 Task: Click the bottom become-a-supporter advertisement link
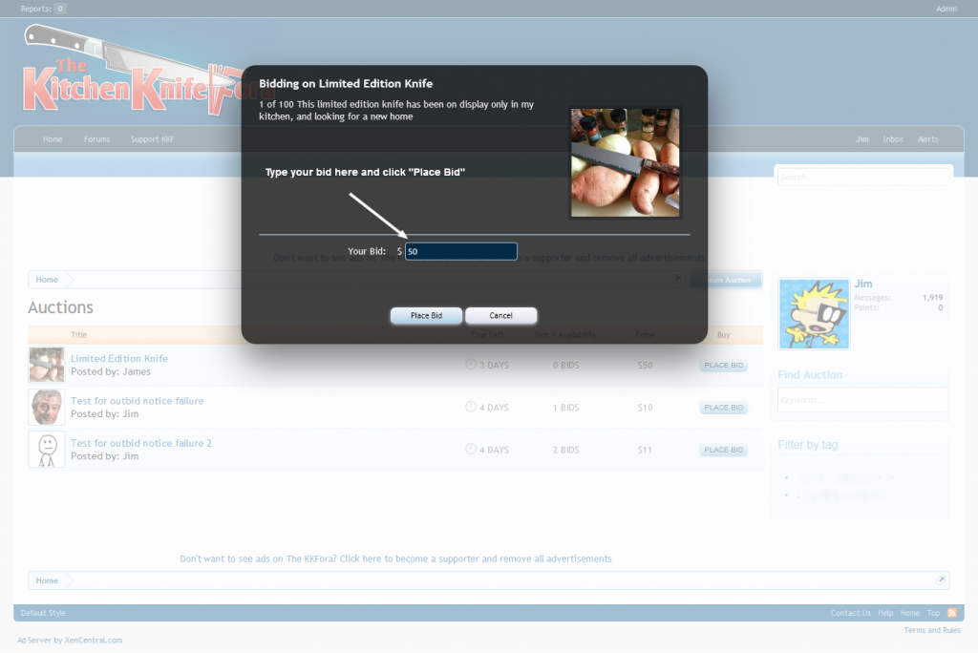(x=395, y=558)
